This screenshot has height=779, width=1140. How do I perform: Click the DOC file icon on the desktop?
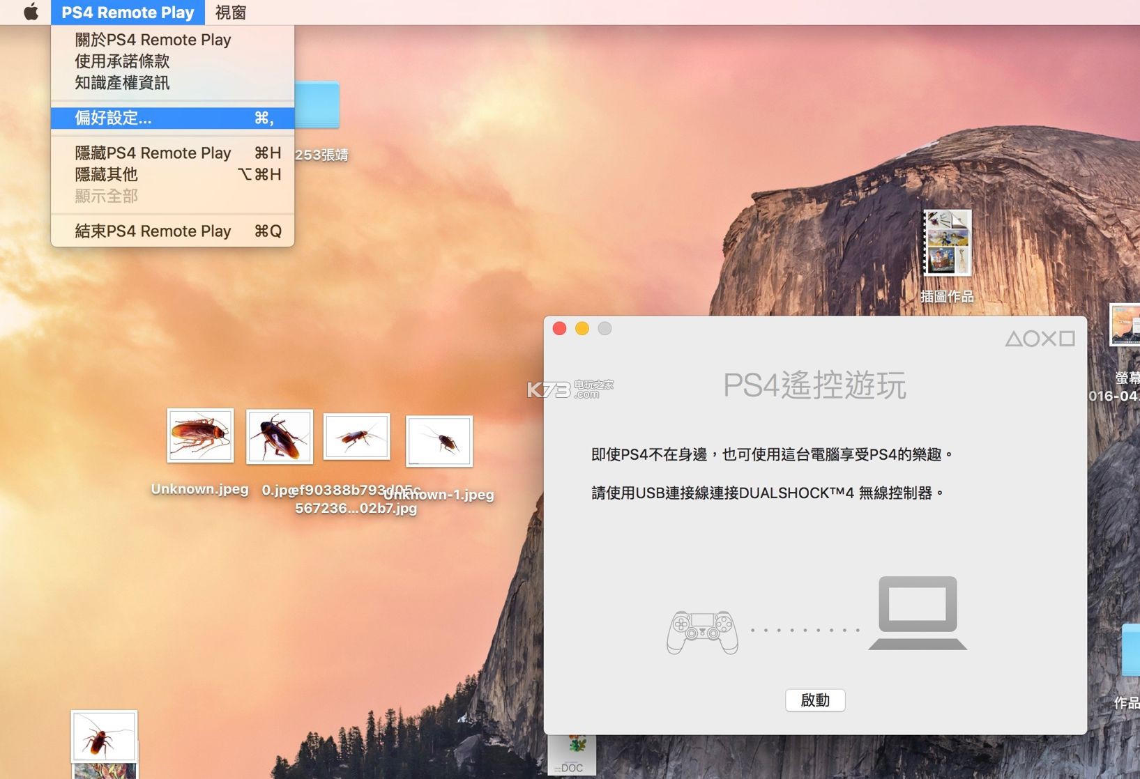(x=572, y=756)
